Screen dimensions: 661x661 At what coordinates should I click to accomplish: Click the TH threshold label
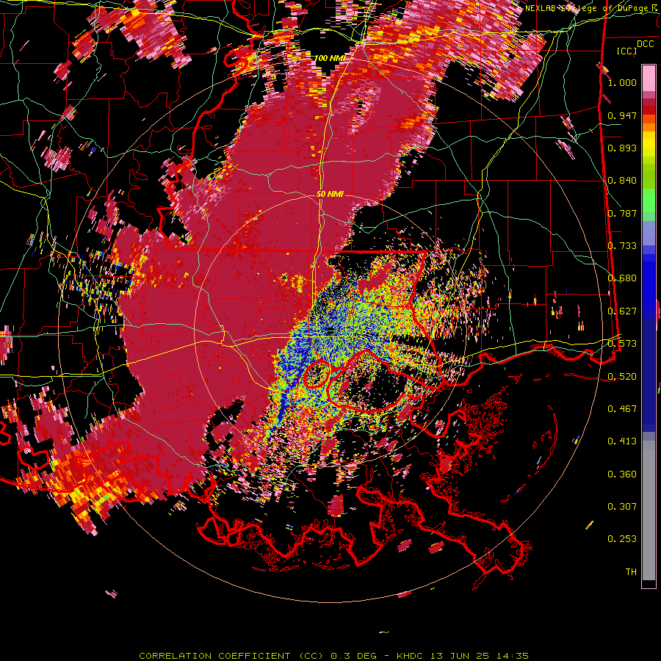click(631, 572)
